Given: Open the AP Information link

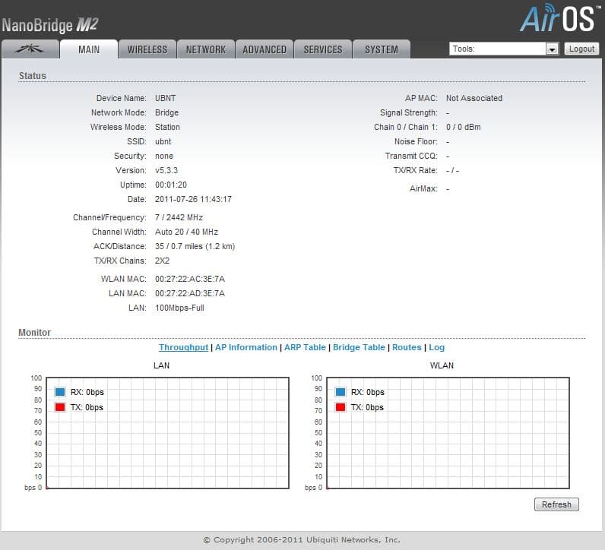Looking at the screenshot, I should 245,347.
